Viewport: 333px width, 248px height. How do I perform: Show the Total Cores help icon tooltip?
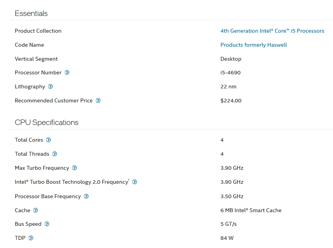click(48, 140)
